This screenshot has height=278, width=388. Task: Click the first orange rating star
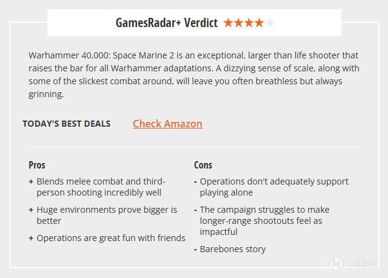coord(228,23)
